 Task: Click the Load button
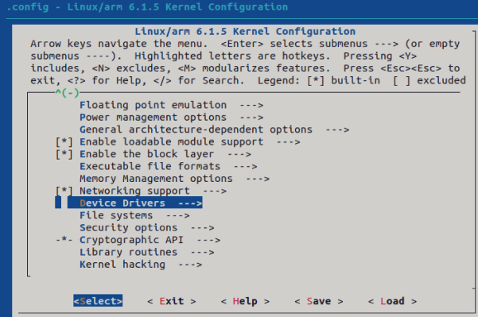pos(392,301)
